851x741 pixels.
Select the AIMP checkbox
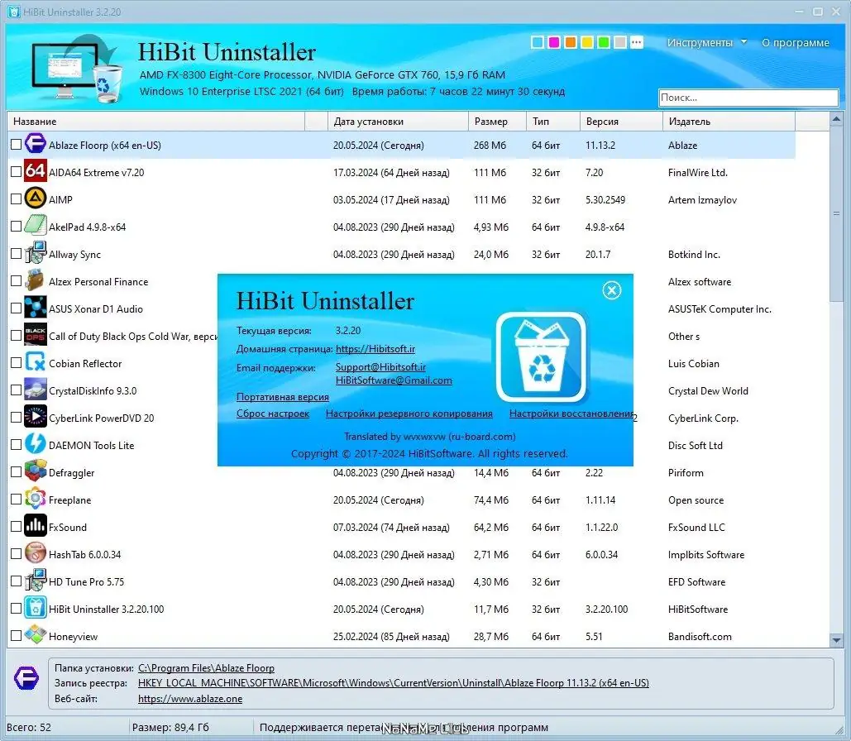pos(17,198)
